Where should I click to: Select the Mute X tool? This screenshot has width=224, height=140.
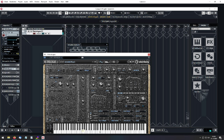pos(84,13)
